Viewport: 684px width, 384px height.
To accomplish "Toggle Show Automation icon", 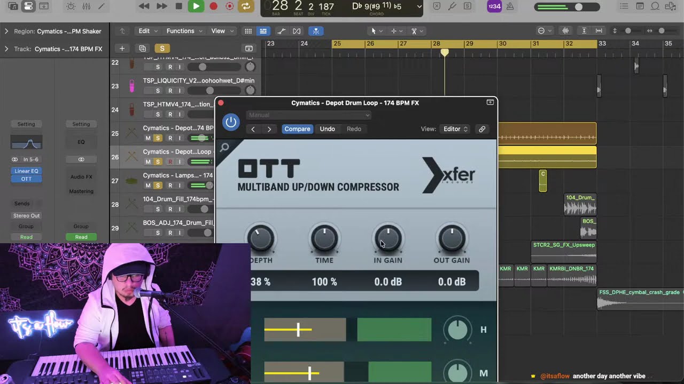I will 282,31.
